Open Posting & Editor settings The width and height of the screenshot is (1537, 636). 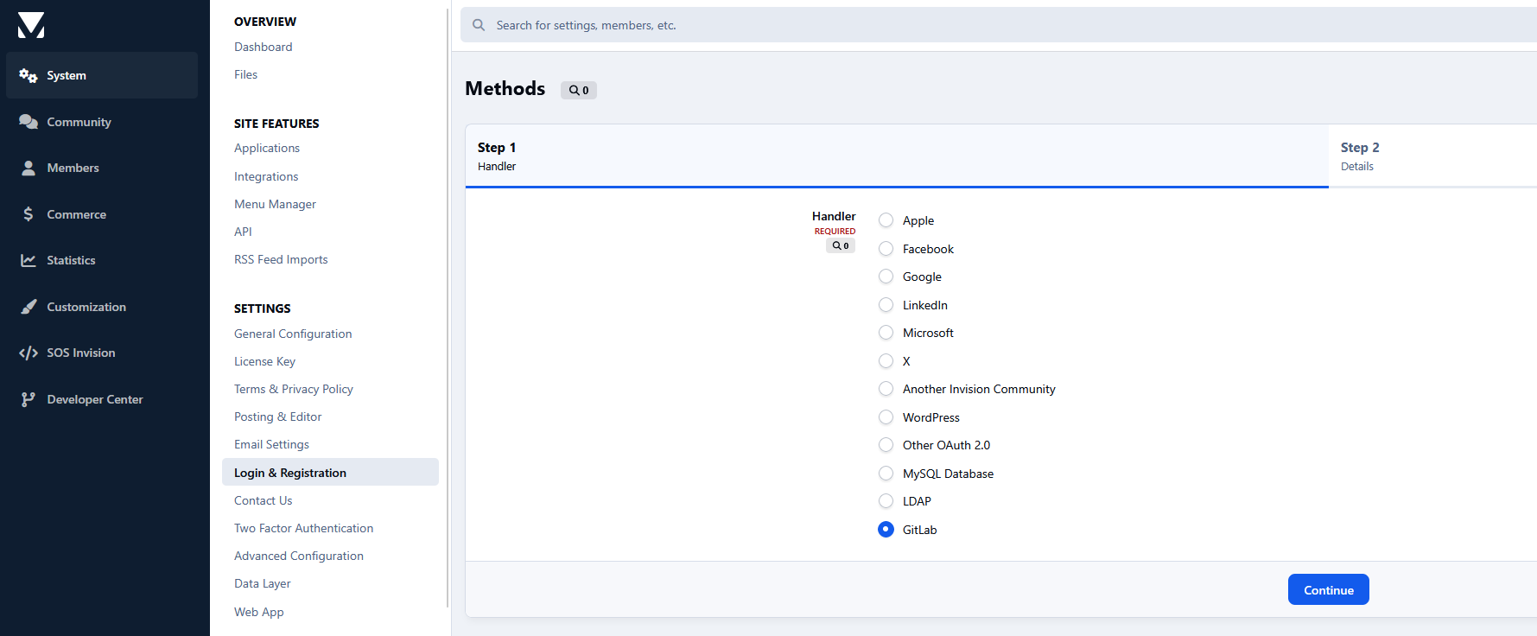278,417
